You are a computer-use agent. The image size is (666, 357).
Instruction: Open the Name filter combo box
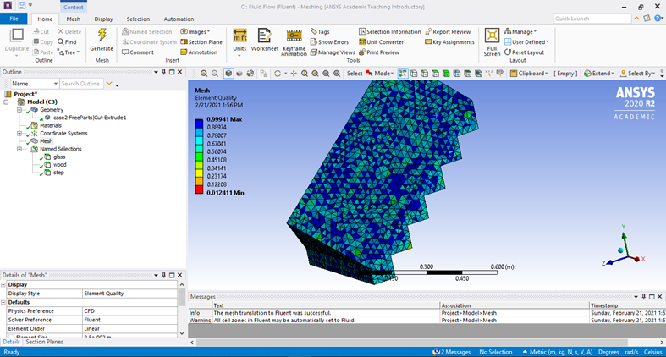pyautogui.click(x=35, y=84)
